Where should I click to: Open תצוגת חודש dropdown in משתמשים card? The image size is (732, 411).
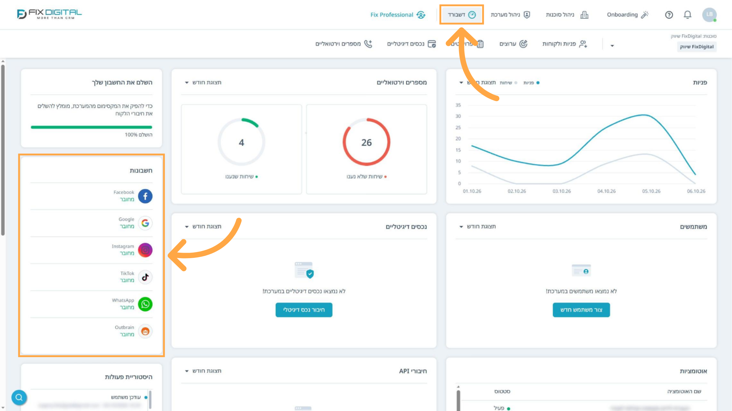(x=478, y=227)
